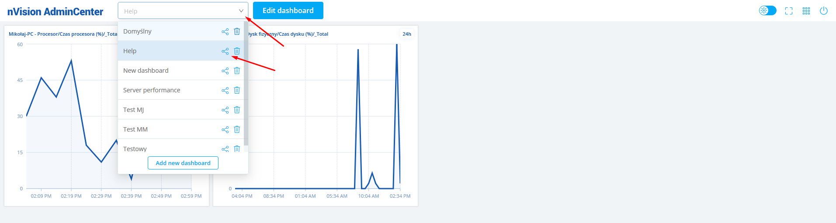
Task: Click the power/logout icon
Action: coord(824,11)
